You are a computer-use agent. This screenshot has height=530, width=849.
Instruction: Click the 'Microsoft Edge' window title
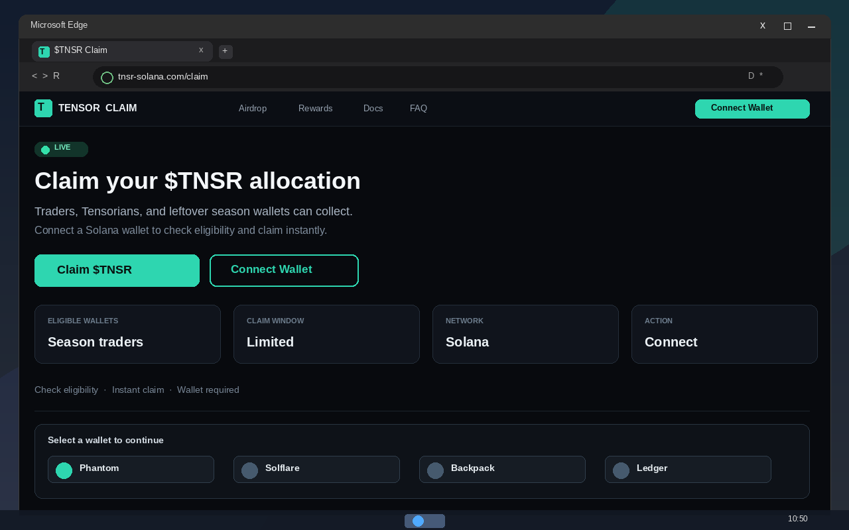click(59, 25)
